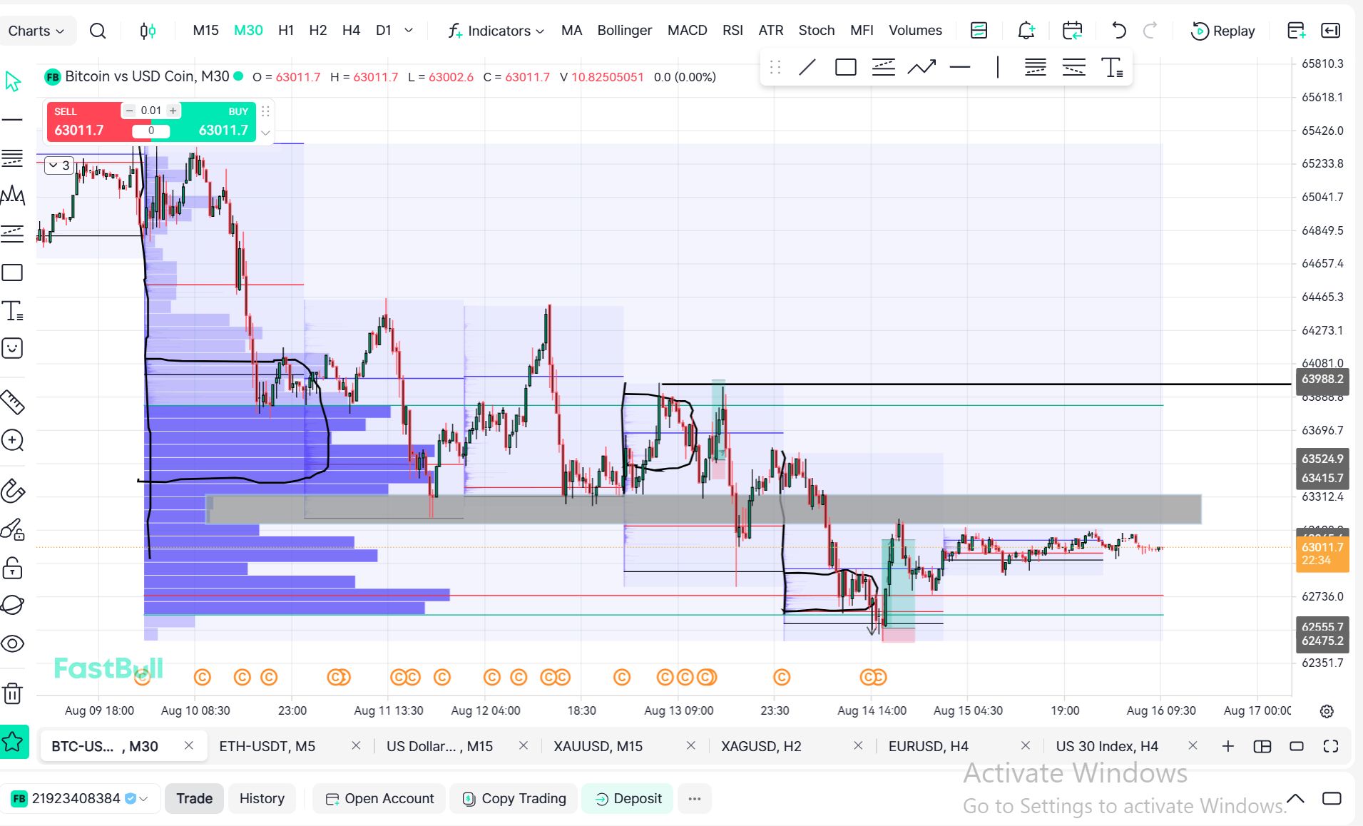Select the trend line tool in floating toolbar
The image size is (1363, 826).
click(807, 68)
